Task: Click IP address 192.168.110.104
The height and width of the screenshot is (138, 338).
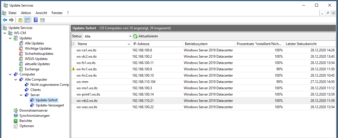Action: tap(144, 82)
